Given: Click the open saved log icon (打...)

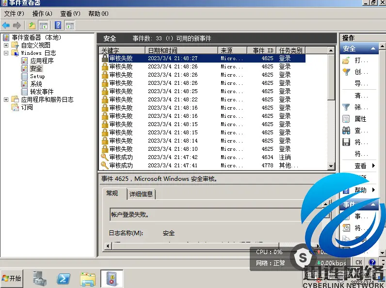Looking at the screenshot, I should (346, 60).
